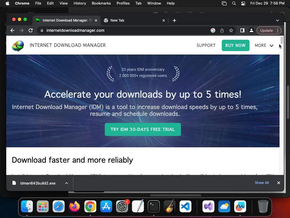This screenshot has width=290, height=218.
Task: Select the Internet Download Manager tab
Action: click(x=67, y=20)
